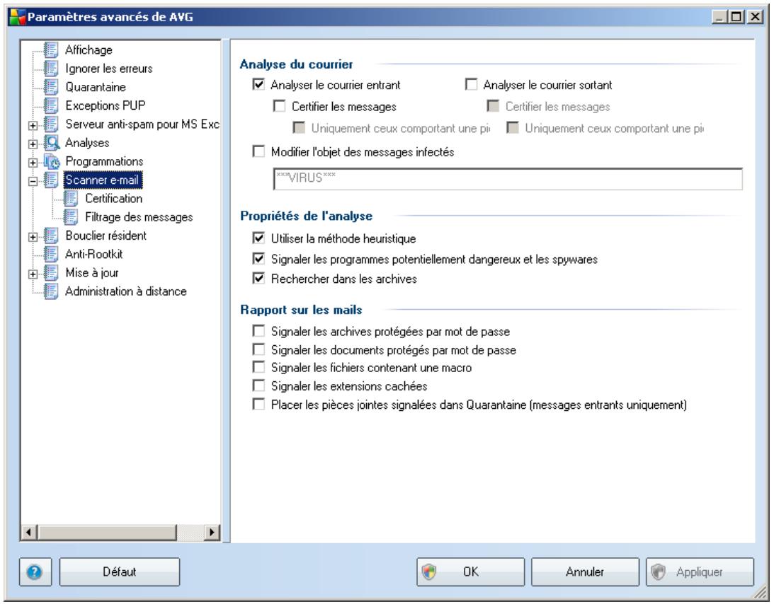Toggle Utiliser la méthode heuristique
Screen dimensions: 774x604
click(x=258, y=238)
